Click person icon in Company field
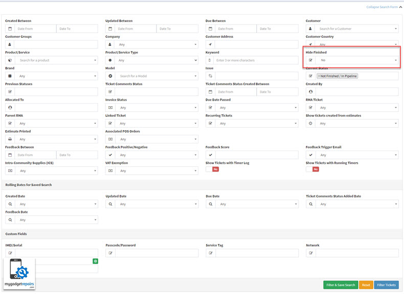The width and height of the screenshot is (404, 294). [x=110, y=44]
